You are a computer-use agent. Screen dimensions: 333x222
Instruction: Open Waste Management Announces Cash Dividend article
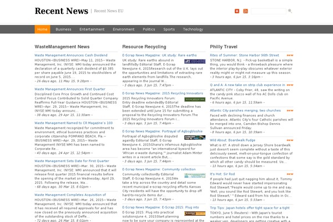click(x=71, y=56)
